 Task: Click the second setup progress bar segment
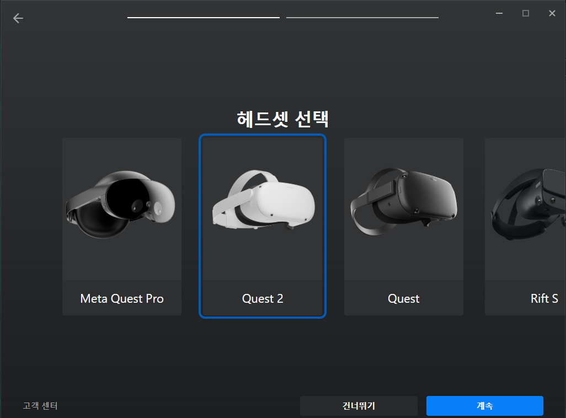pyautogui.click(x=362, y=17)
